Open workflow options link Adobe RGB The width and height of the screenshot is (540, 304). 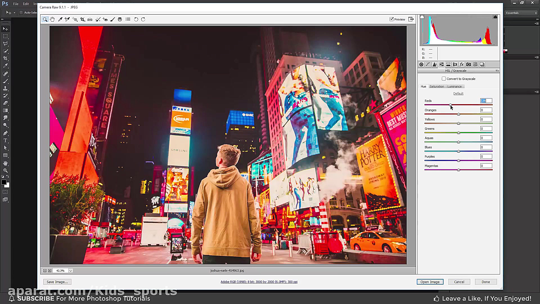tap(259, 282)
